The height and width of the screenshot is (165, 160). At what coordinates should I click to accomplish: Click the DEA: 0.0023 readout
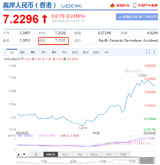pos(47,136)
